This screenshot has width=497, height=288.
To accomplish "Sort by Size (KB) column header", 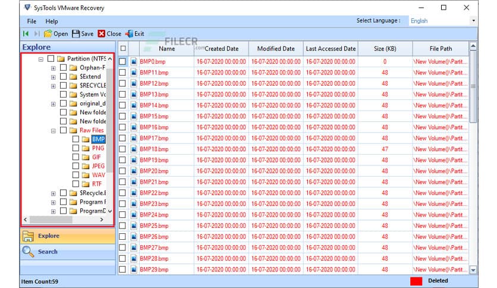I will pyautogui.click(x=385, y=49).
